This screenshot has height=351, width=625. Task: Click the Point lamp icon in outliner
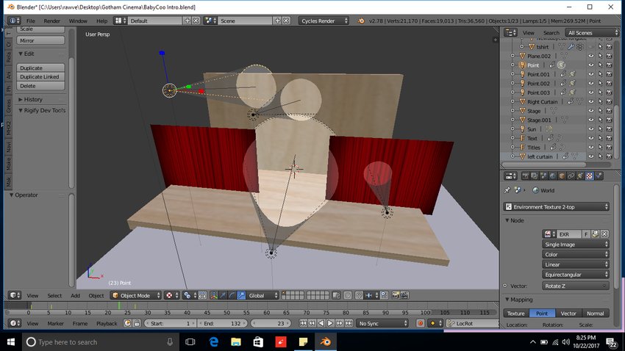click(x=522, y=65)
